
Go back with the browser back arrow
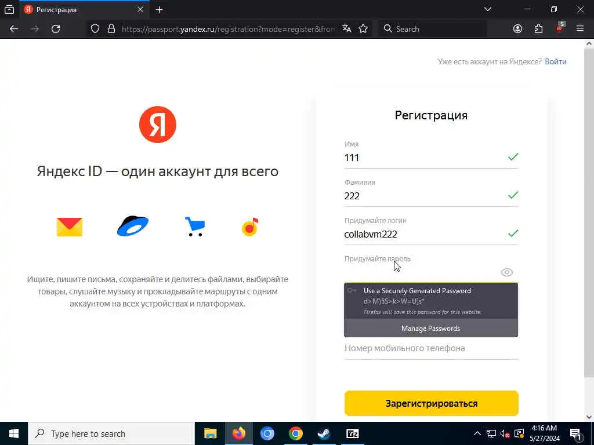[14, 29]
